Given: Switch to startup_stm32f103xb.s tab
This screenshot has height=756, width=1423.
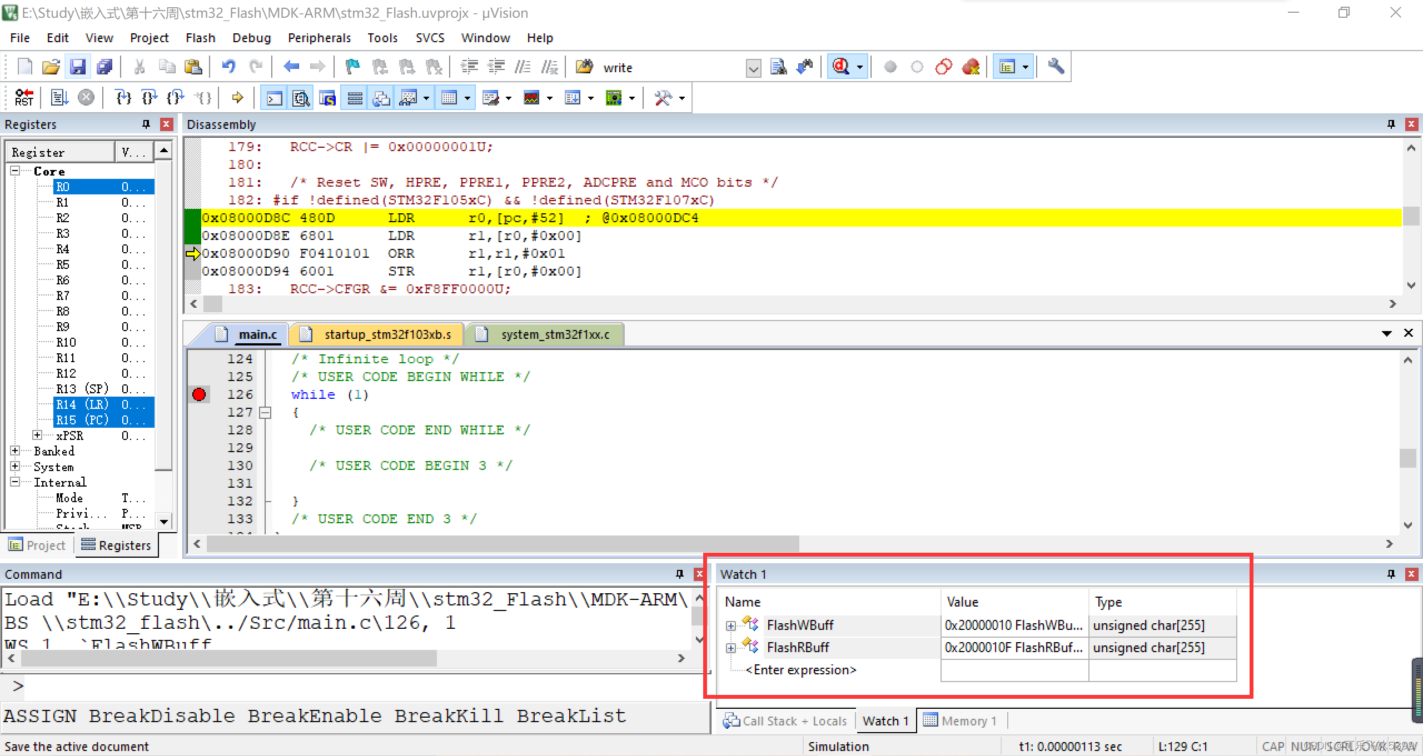Looking at the screenshot, I should click(x=387, y=334).
